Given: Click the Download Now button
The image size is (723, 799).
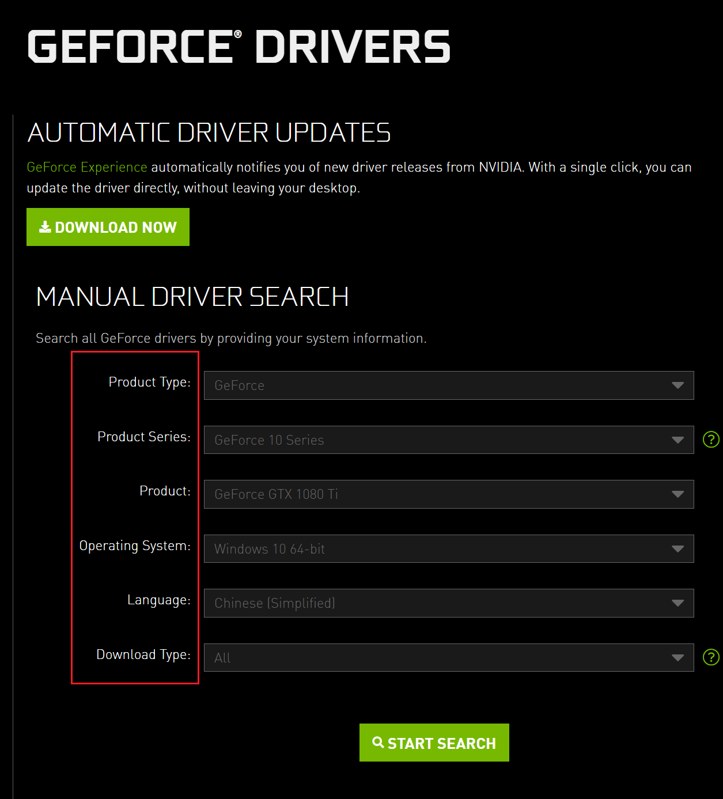Looking at the screenshot, I should coord(108,227).
